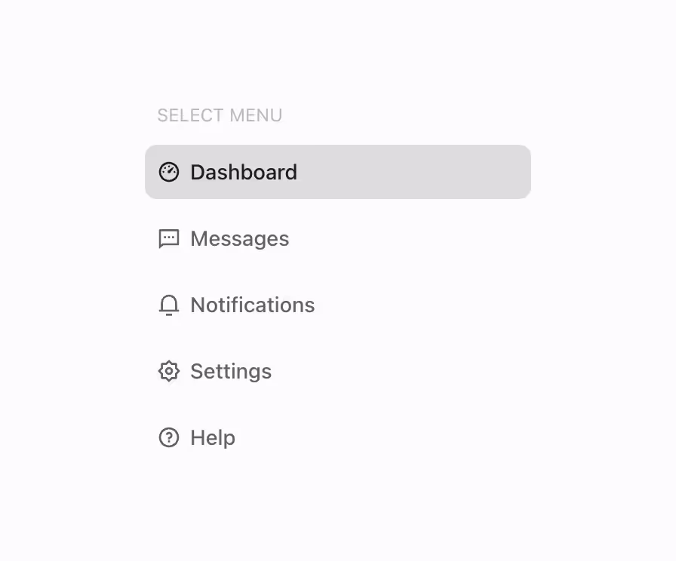Click the Notifications text label
Image resolution: width=676 pixels, height=561 pixels.
253,305
